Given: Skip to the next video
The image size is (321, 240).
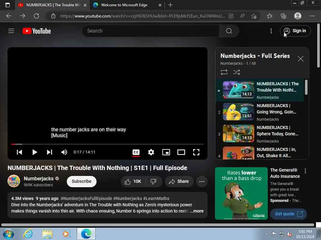Looking at the screenshot, I should (50, 152).
